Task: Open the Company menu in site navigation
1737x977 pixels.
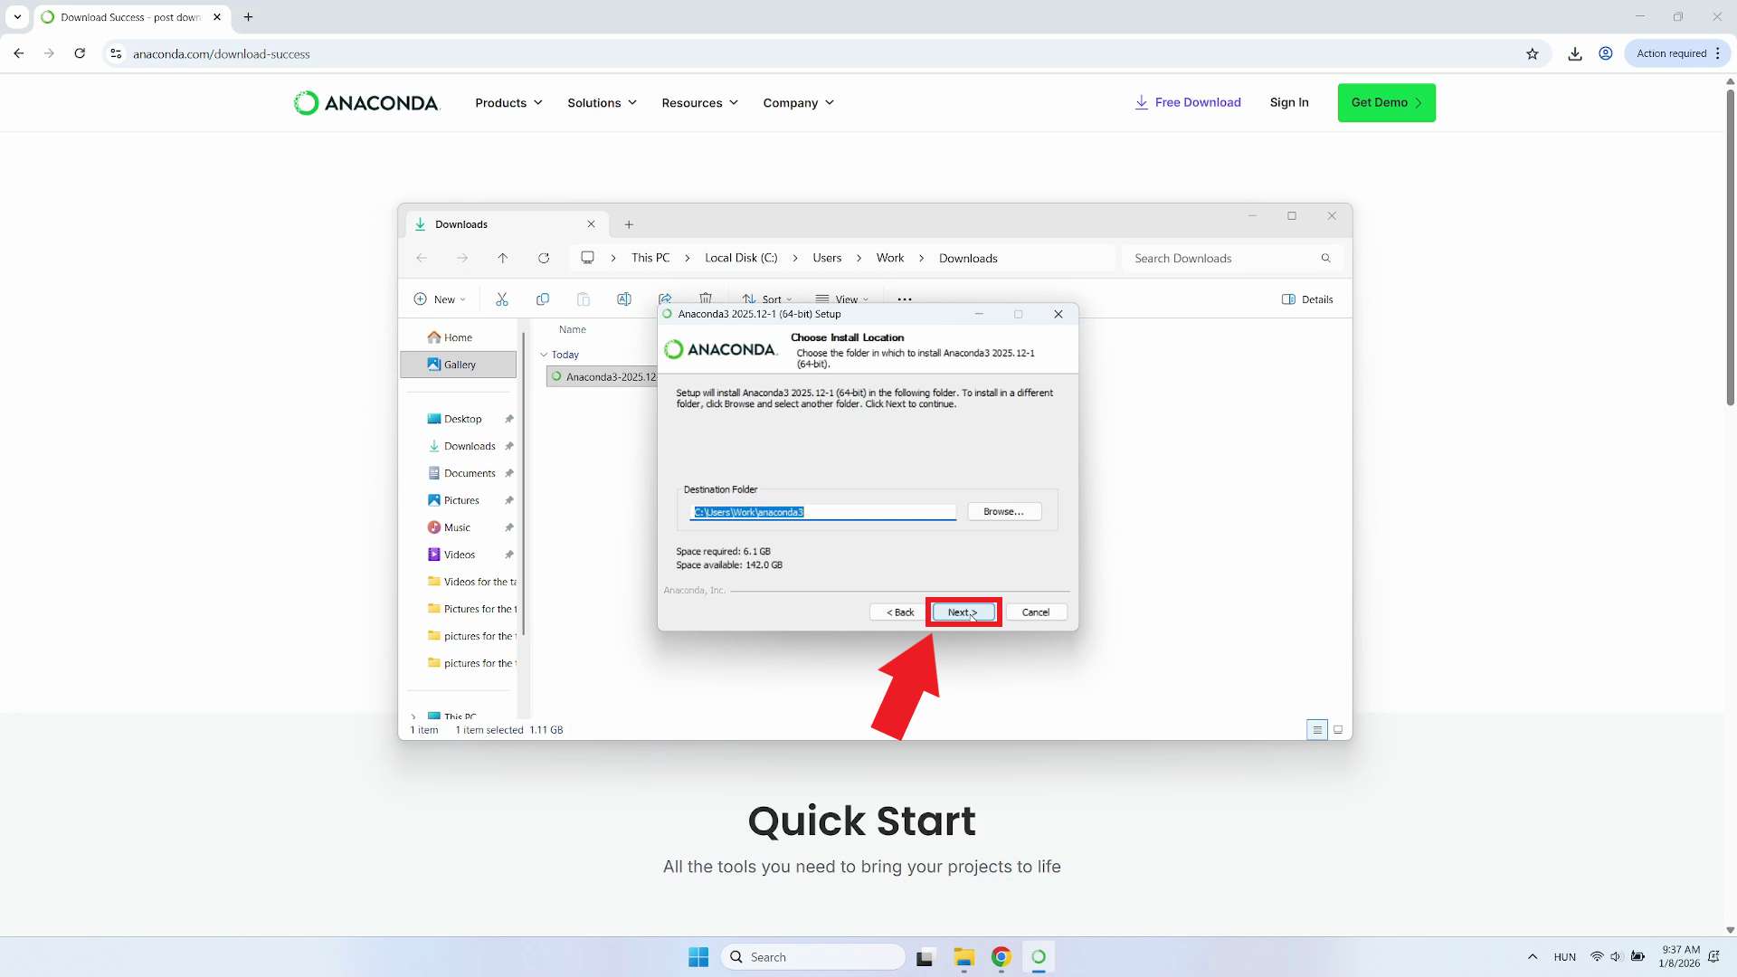Action: click(x=797, y=102)
